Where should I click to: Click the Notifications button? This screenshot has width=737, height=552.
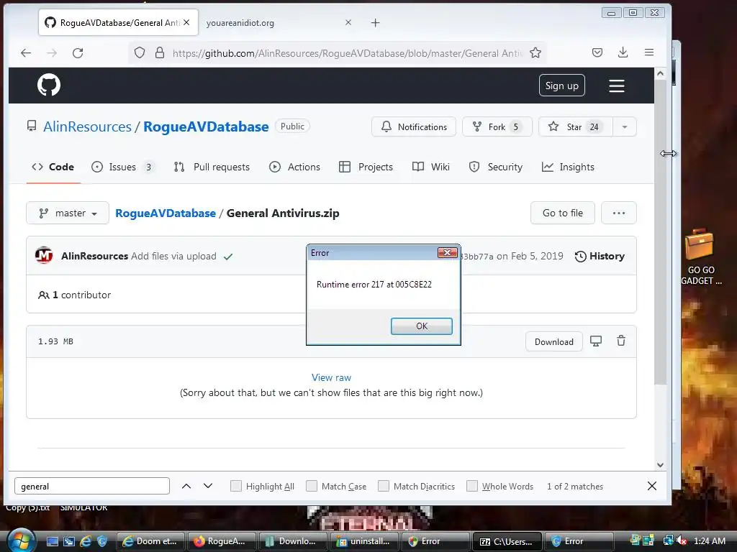pos(414,126)
